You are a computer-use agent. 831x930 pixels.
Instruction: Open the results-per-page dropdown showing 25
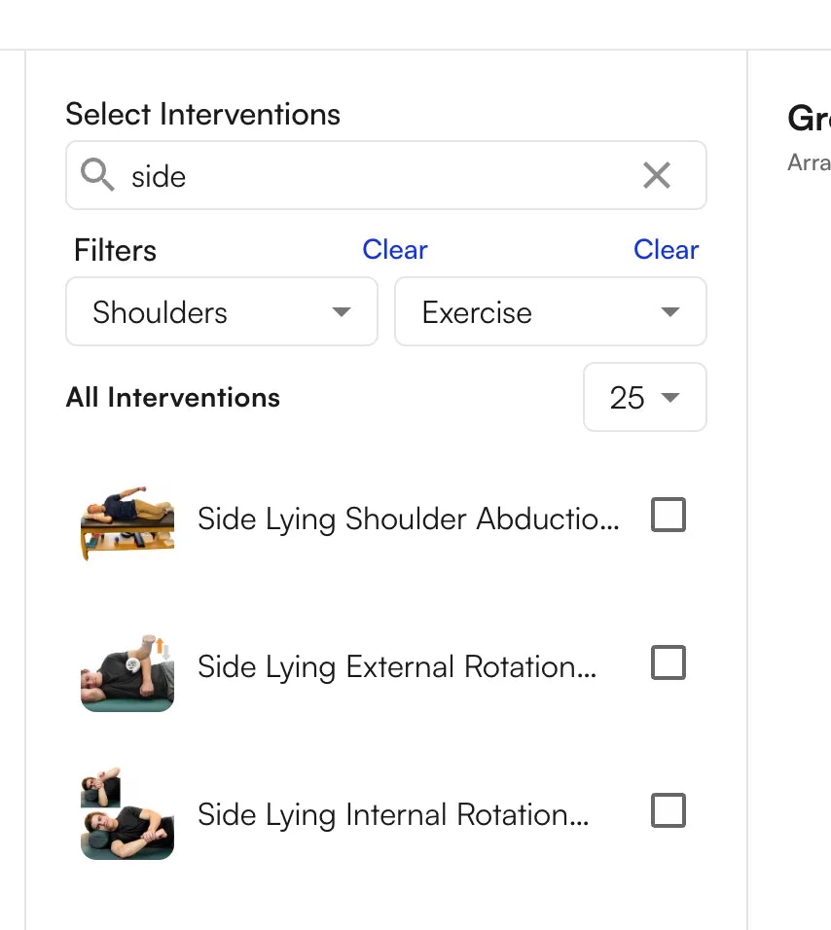(644, 398)
